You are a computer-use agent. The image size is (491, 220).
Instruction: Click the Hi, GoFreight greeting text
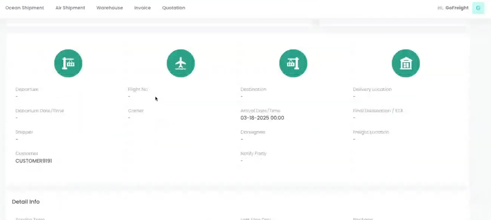pos(453,8)
